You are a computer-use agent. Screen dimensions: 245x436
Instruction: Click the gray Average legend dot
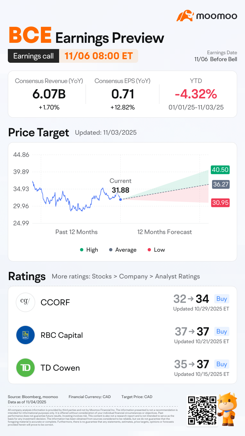click(x=110, y=250)
